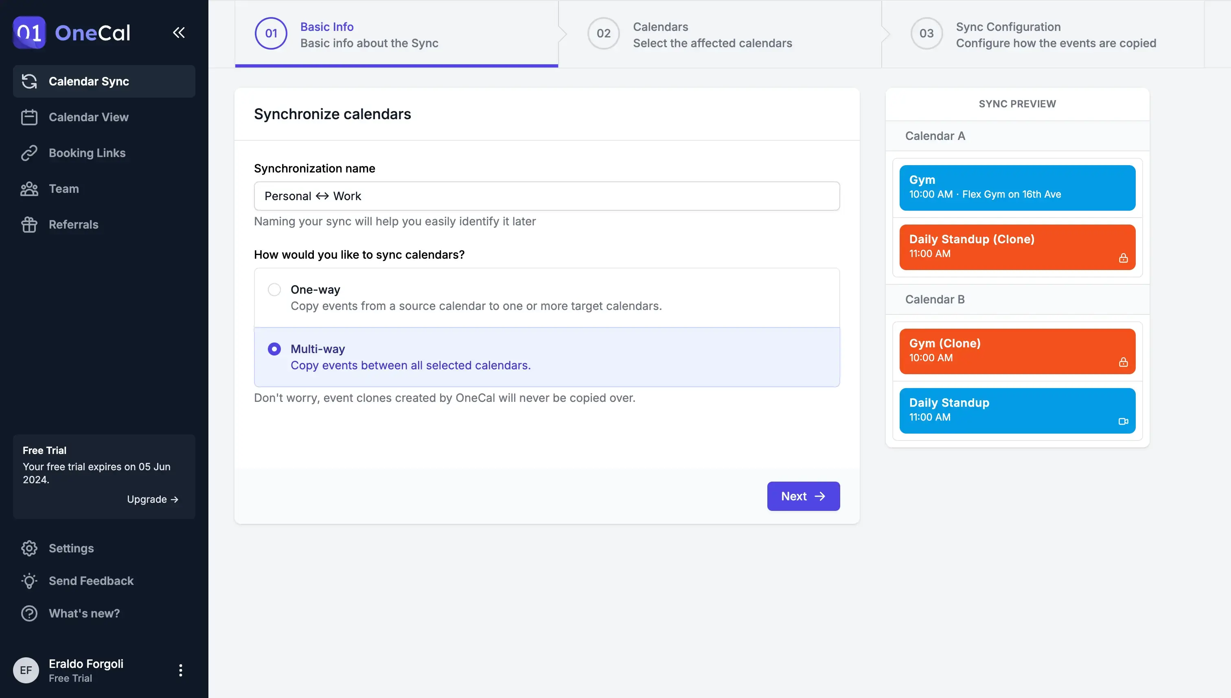Viewport: 1231px width, 698px height.
Task: Click the What's new question mark icon
Action: pyautogui.click(x=29, y=613)
